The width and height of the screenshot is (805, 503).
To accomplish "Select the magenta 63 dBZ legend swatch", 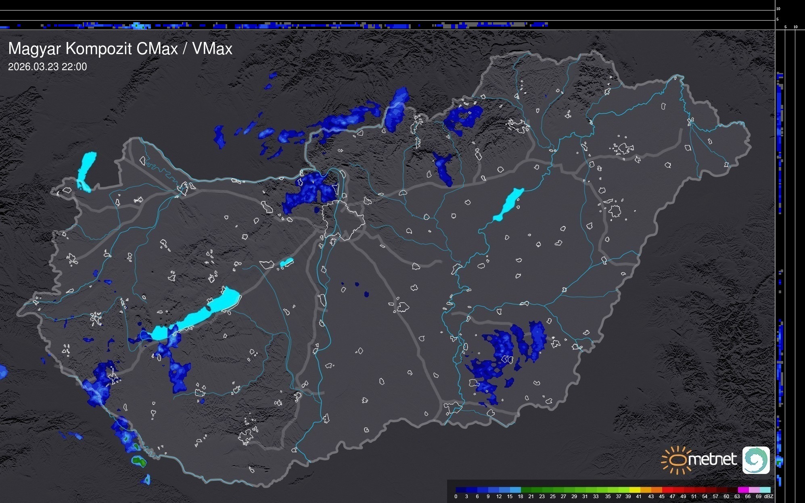I will coord(743,490).
